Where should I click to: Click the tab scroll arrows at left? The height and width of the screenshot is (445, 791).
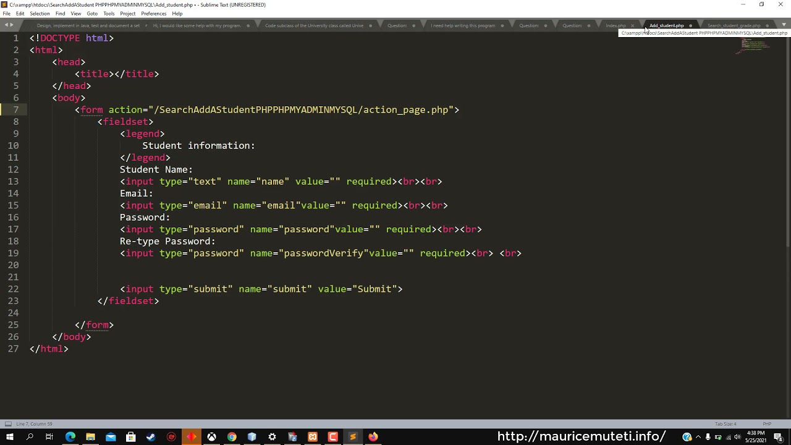[x=9, y=25]
